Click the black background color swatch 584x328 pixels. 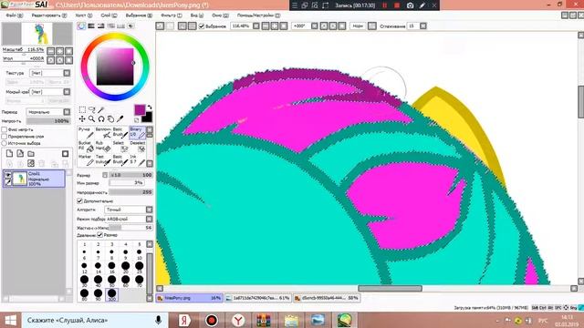coord(147,118)
